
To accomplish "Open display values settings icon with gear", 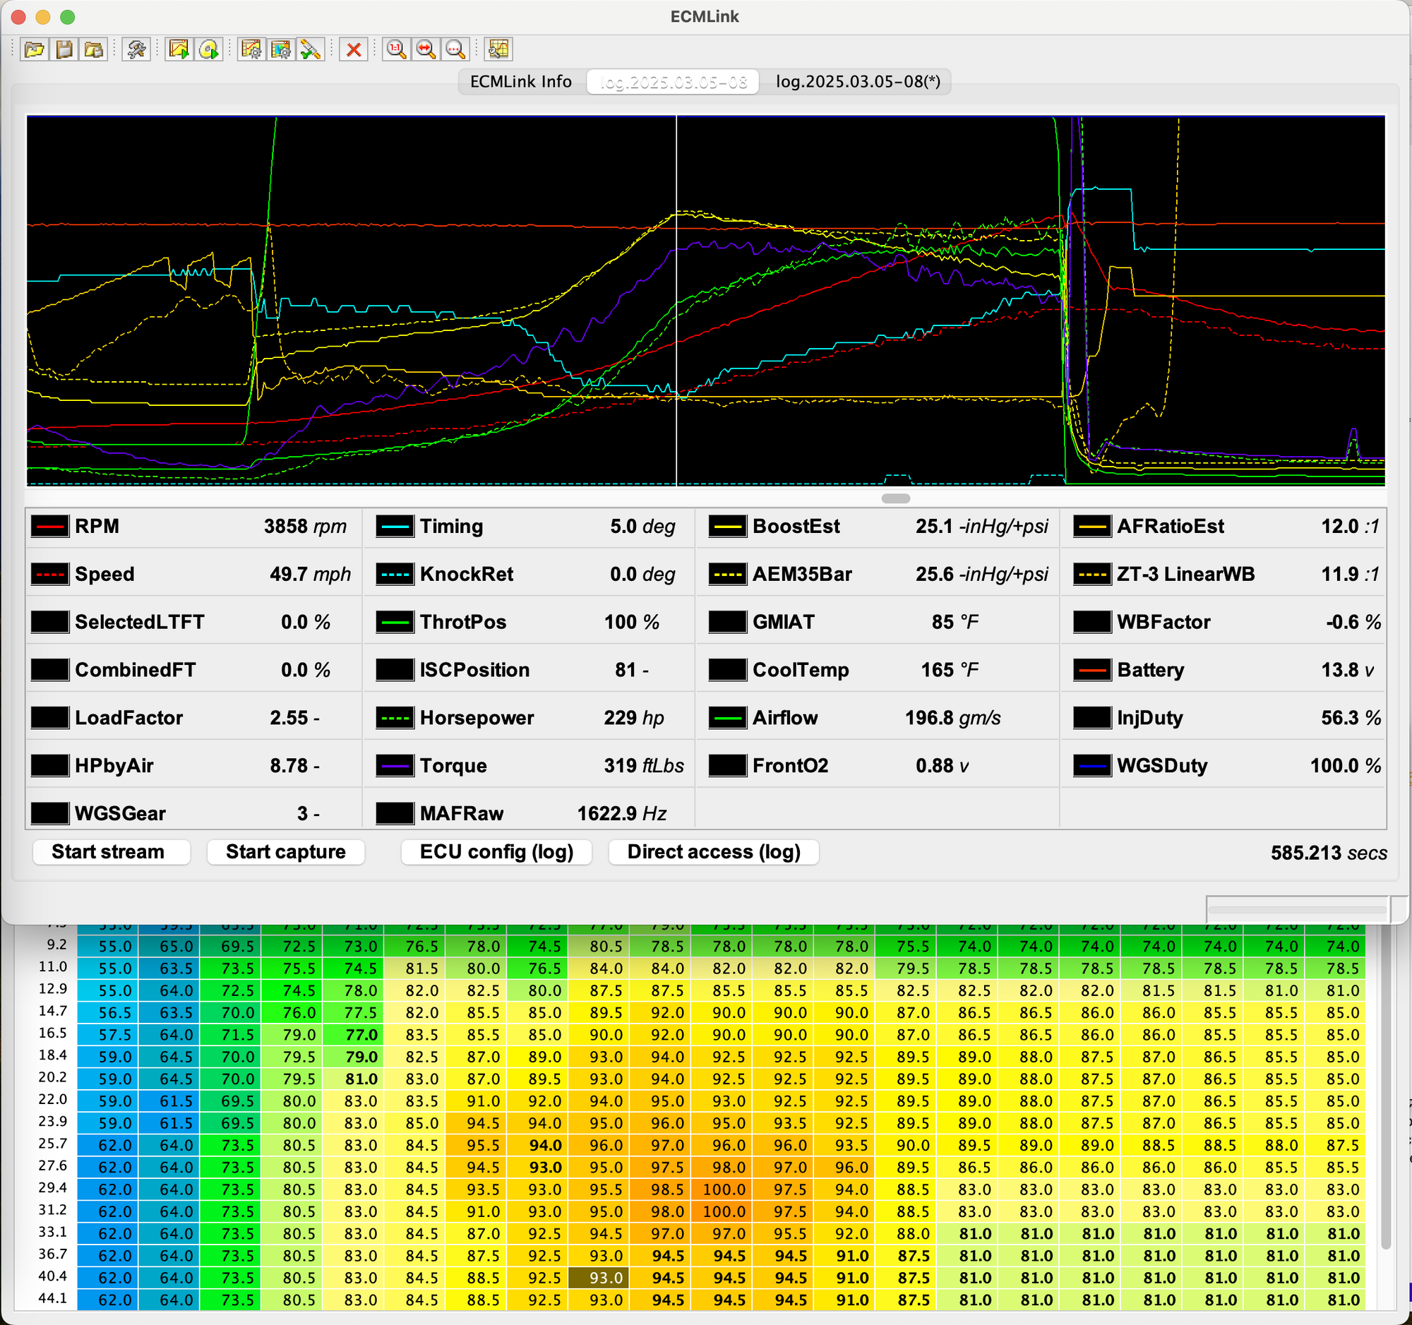I will click(x=280, y=49).
